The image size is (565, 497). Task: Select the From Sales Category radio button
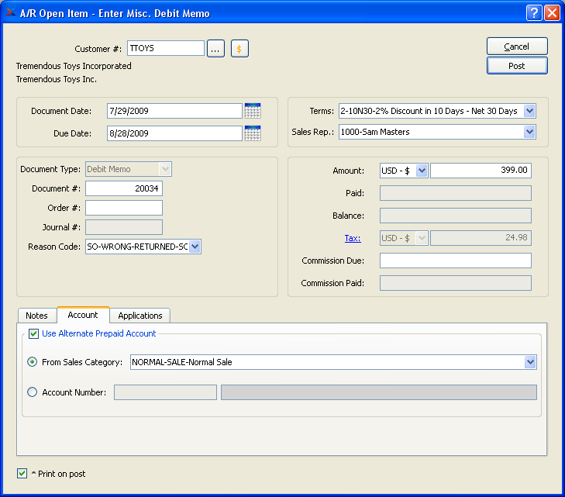[x=33, y=362]
